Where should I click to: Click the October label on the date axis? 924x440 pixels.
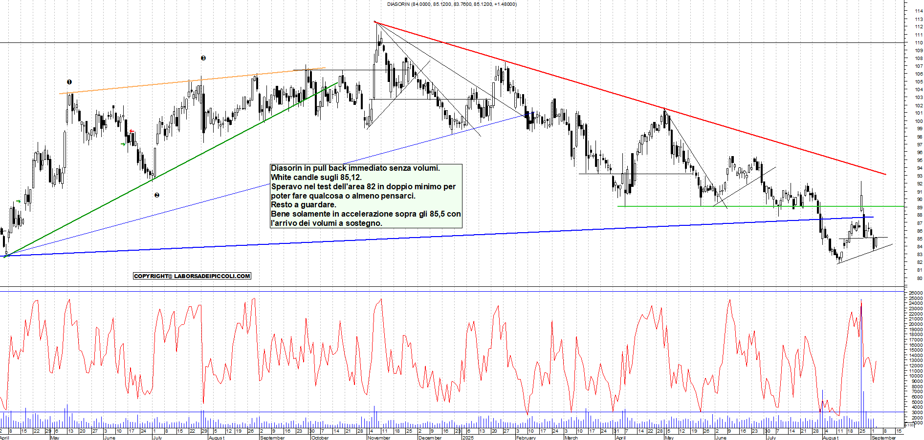(320, 438)
